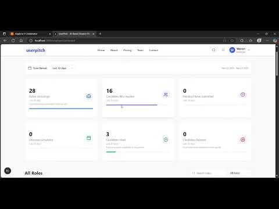Click the blue W user avatar
This screenshot has width=279, height=209.
click(232, 50)
